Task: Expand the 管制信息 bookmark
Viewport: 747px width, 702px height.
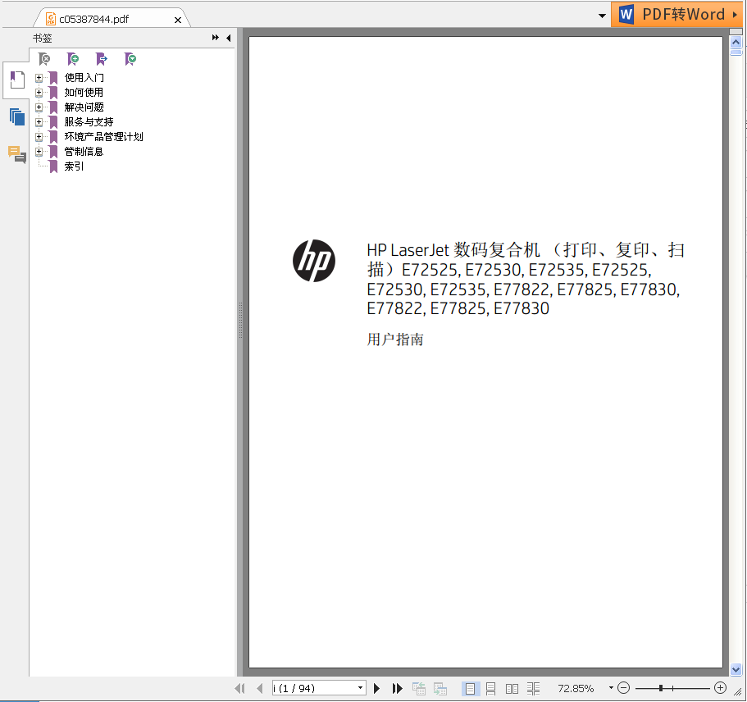Action: (x=39, y=152)
